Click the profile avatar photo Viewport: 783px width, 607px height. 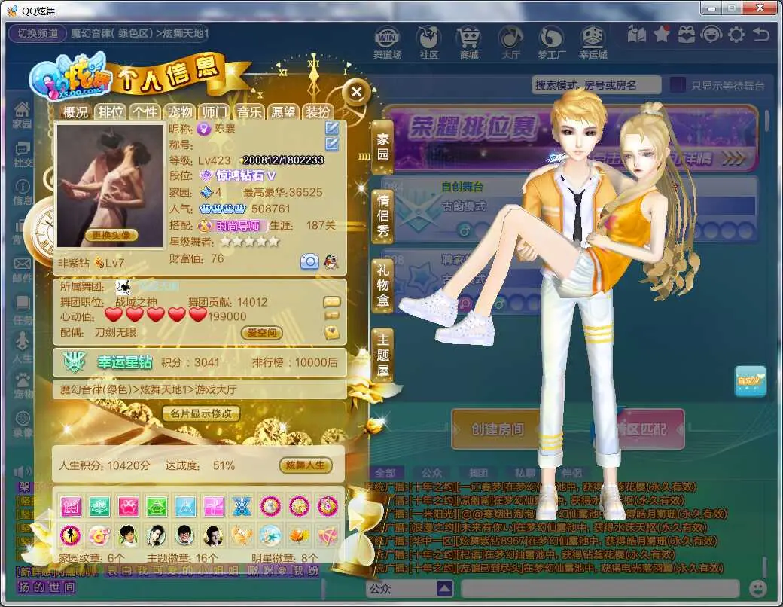(111, 185)
